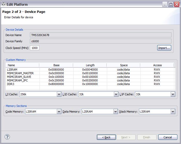Click base address 0x0c200000 cell
The height and width of the screenshot is (144, 181).
(56, 80)
